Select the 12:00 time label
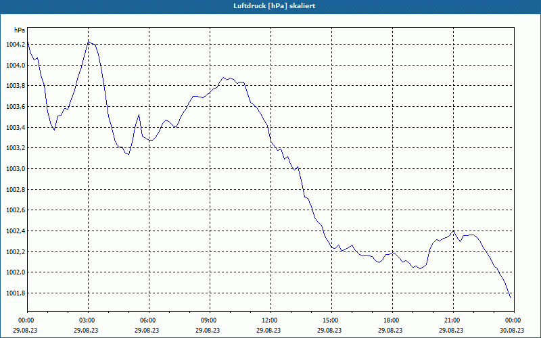Image resolution: width=541 pixels, height=338 pixels. pos(270,320)
